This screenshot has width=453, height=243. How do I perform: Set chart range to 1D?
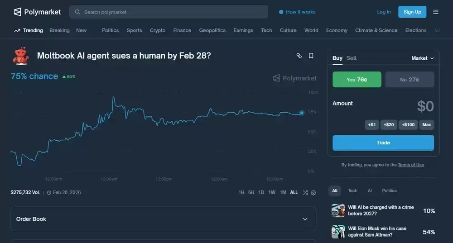261,192
